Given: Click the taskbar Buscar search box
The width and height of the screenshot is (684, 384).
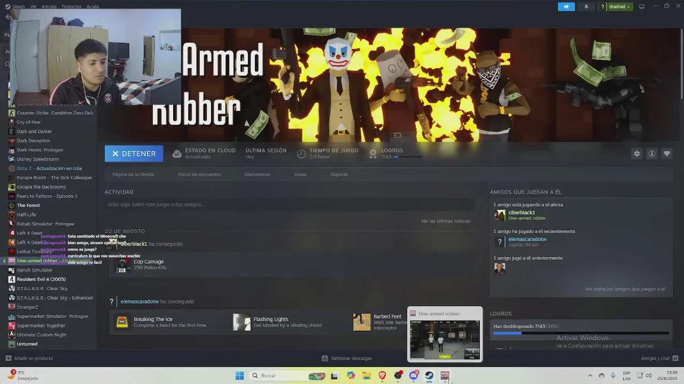Looking at the screenshot, I should pos(288,375).
